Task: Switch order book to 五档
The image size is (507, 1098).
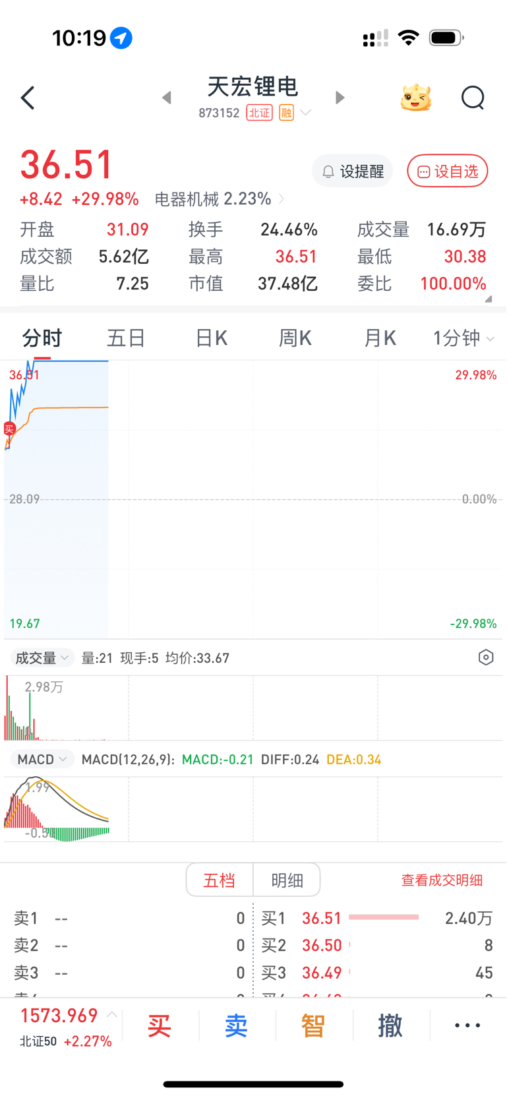Action: tap(220, 880)
